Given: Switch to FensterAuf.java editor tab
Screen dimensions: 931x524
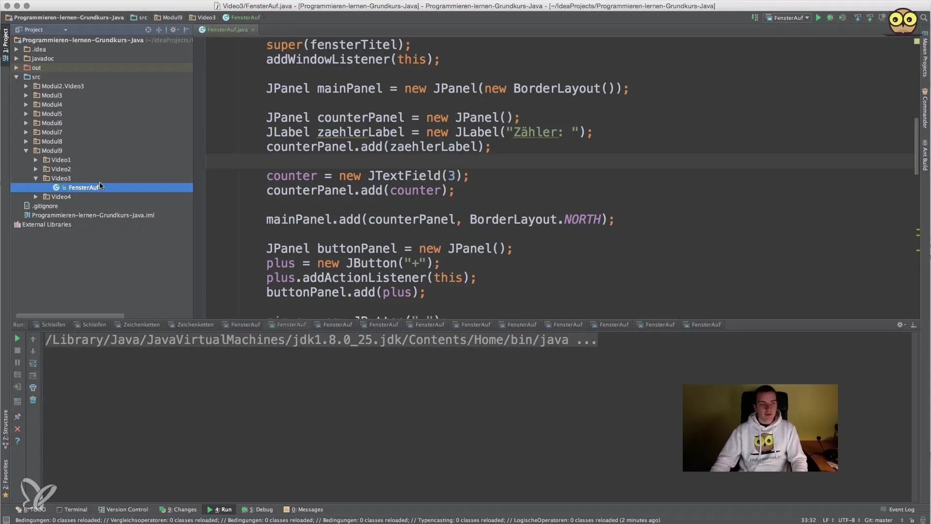Looking at the screenshot, I should (x=227, y=30).
